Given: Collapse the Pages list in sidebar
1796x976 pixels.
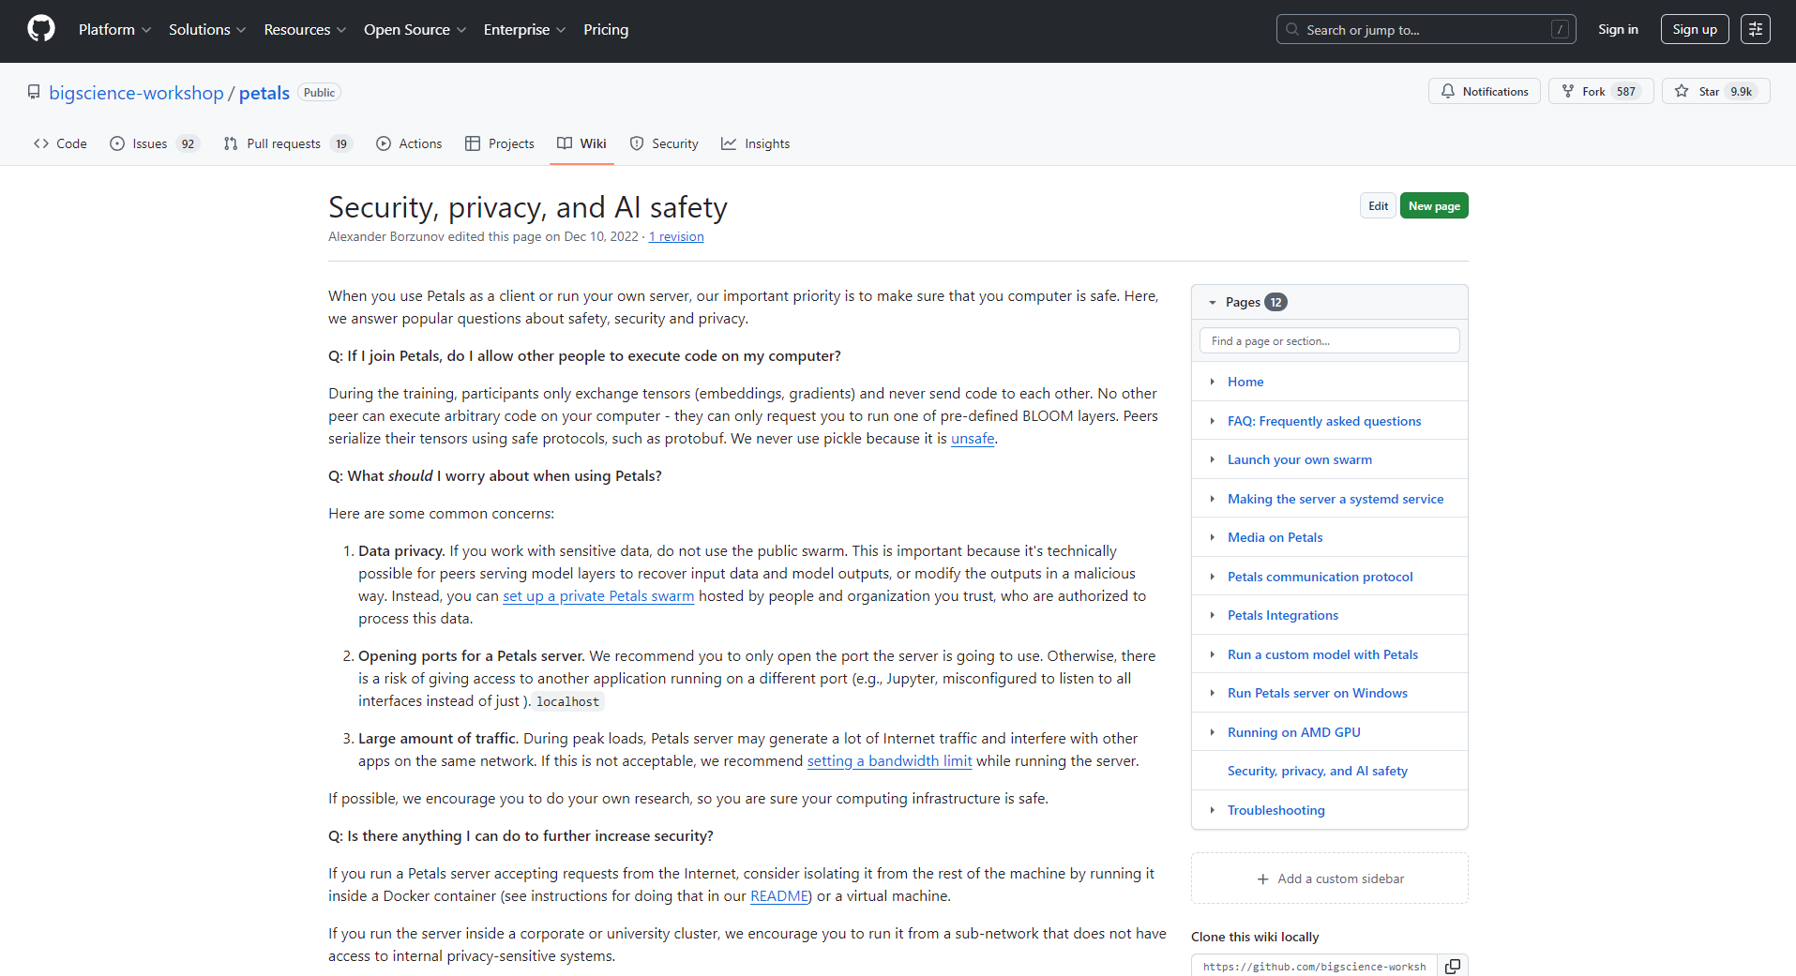Looking at the screenshot, I should tap(1213, 302).
